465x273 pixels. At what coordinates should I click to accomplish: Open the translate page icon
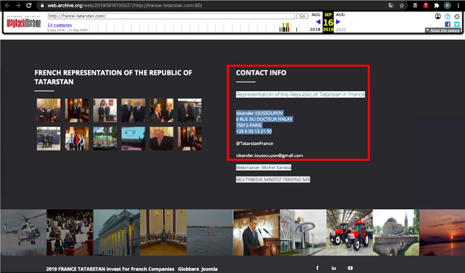point(391,5)
